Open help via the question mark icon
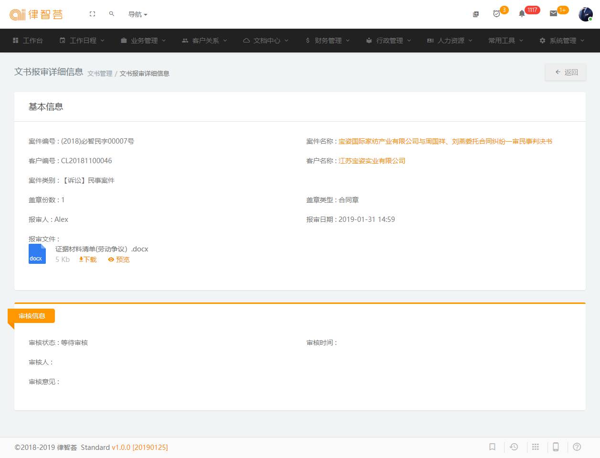The height and width of the screenshot is (458, 600). (577, 447)
